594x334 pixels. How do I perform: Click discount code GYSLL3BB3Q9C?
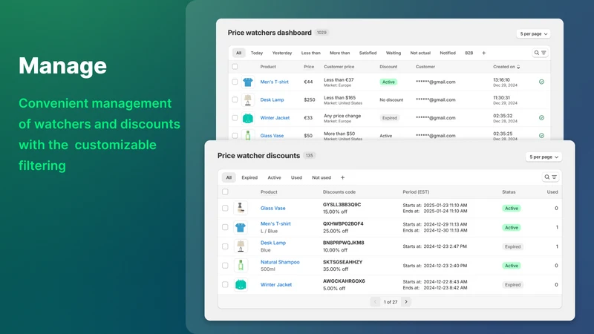click(342, 205)
